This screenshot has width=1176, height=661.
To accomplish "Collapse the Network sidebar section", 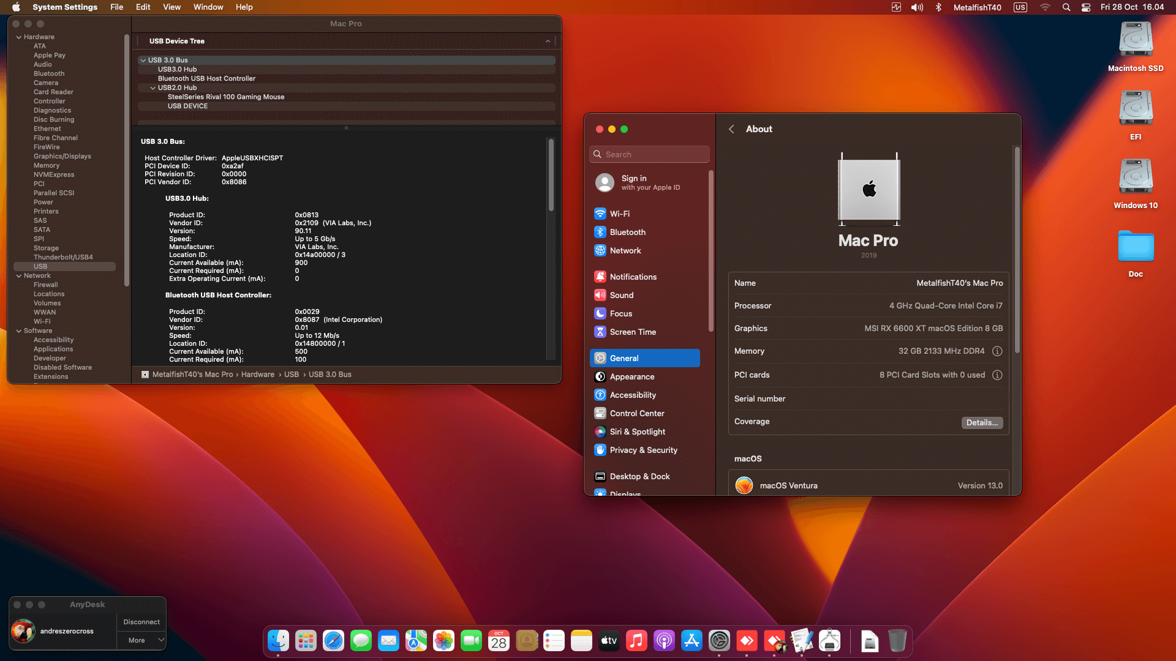I will pyautogui.click(x=19, y=276).
